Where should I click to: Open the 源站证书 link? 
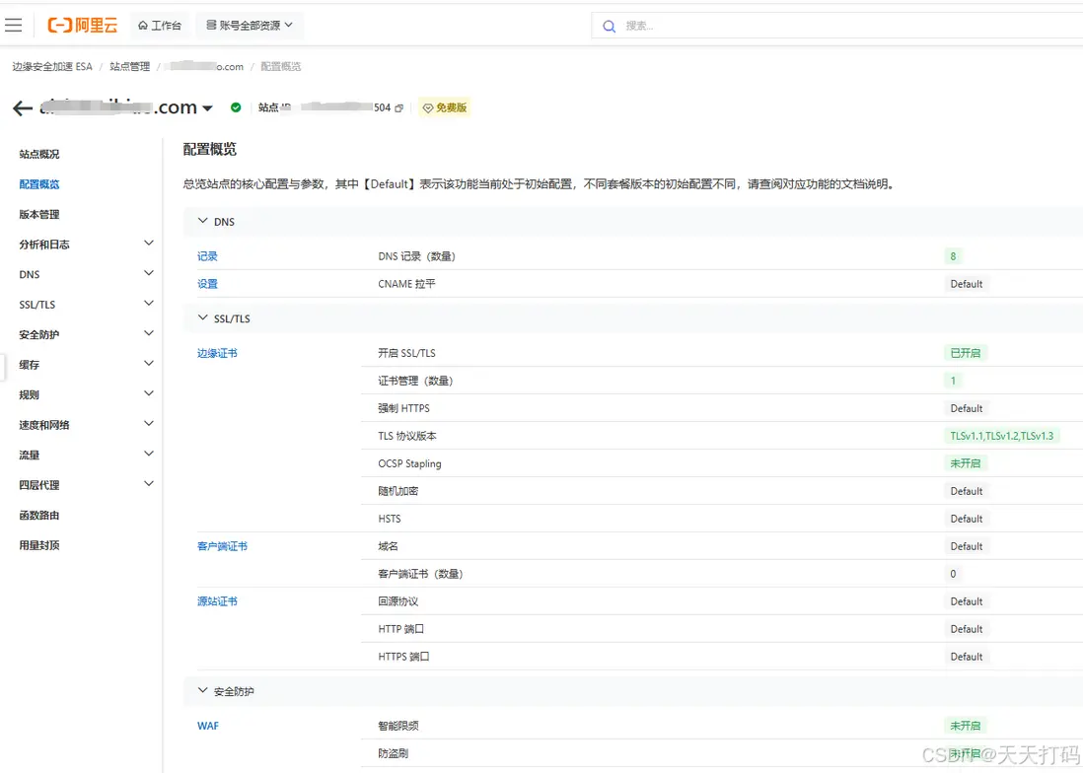click(217, 601)
